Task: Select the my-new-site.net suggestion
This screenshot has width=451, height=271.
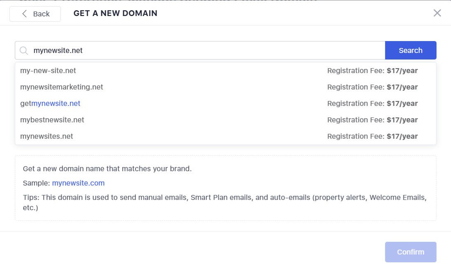Action: [x=48, y=71]
